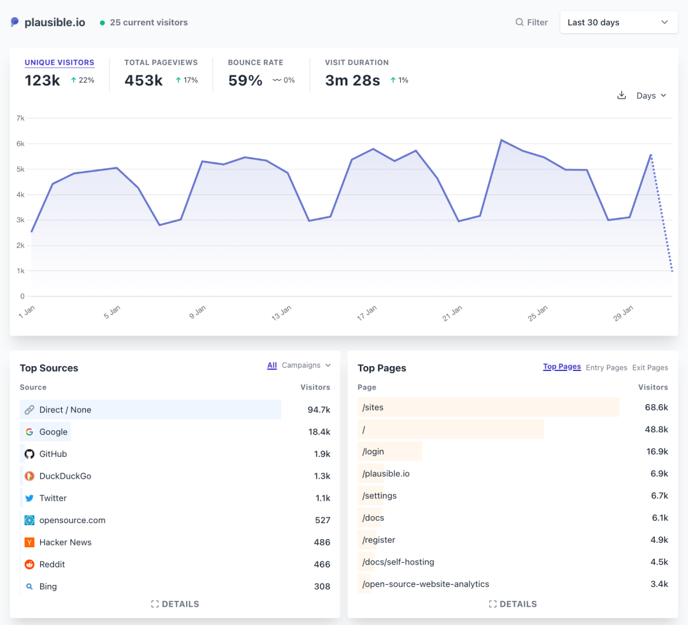
Task: Click the 22 Jan peak chart point
Action: (x=501, y=140)
